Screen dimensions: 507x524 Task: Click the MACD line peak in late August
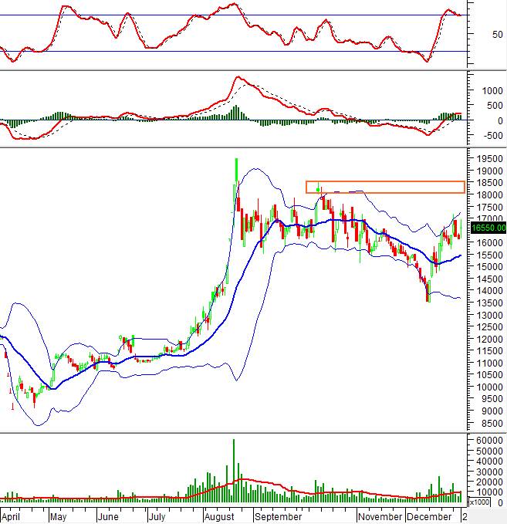pyautogui.click(x=238, y=77)
